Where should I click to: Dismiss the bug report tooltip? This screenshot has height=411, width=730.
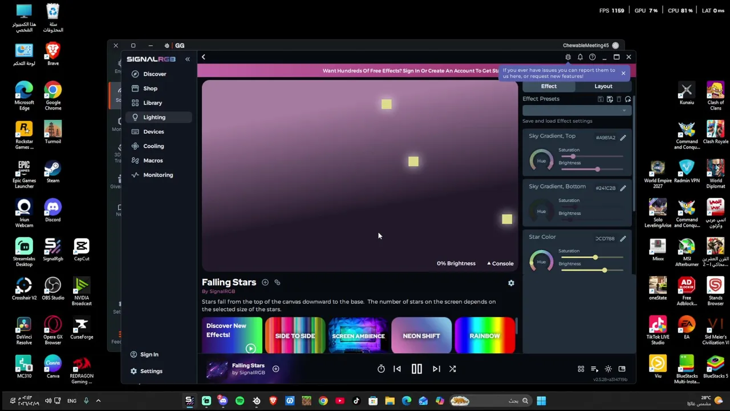[623, 73]
